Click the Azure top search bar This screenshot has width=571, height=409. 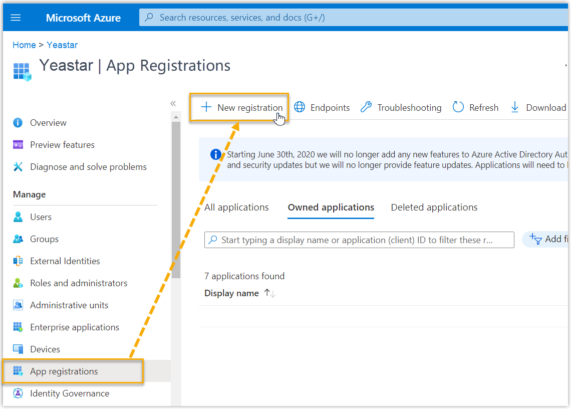(x=351, y=18)
